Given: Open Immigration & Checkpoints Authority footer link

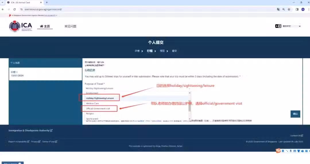Looking at the screenshot, I should click(x=30, y=130).
